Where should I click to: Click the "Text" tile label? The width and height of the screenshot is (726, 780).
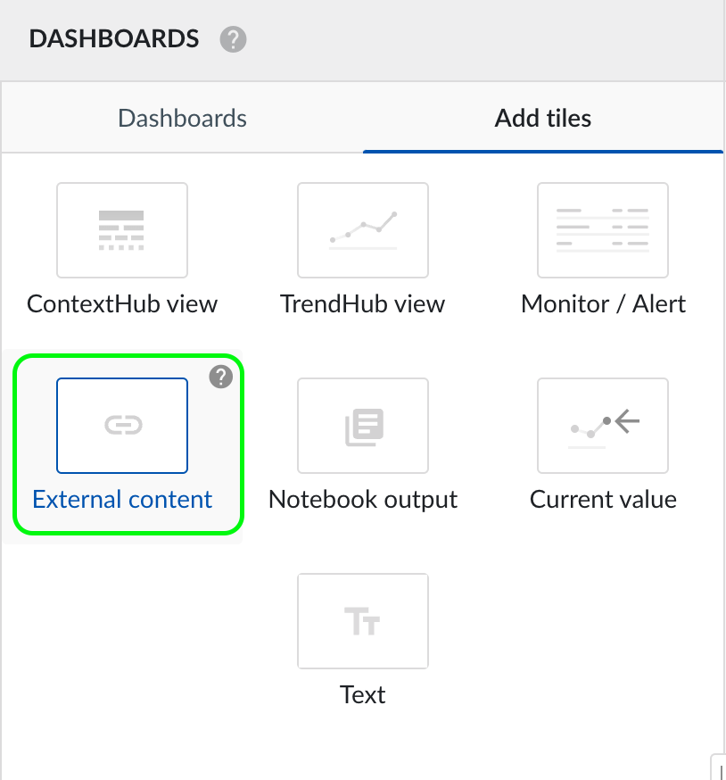tap(363, 694)
